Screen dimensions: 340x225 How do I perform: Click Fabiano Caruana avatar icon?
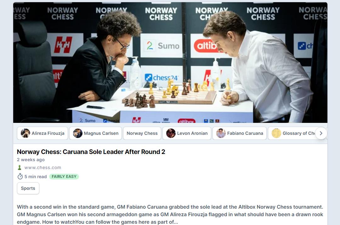[x=221, y=133]
